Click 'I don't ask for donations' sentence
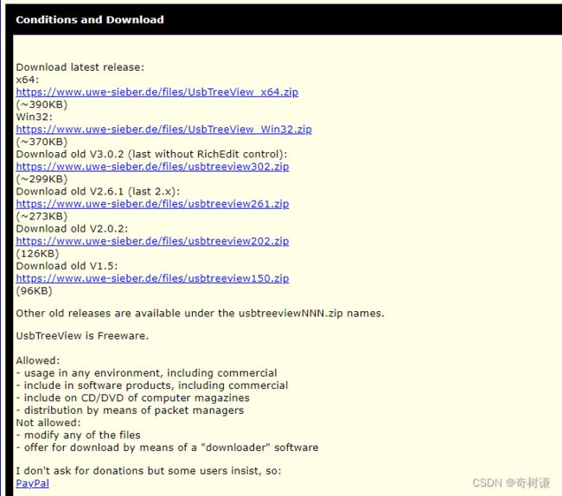 (x=149, y=471)
